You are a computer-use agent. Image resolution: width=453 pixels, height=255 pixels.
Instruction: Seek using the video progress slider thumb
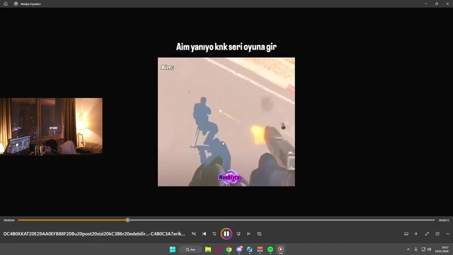[128, 220]
